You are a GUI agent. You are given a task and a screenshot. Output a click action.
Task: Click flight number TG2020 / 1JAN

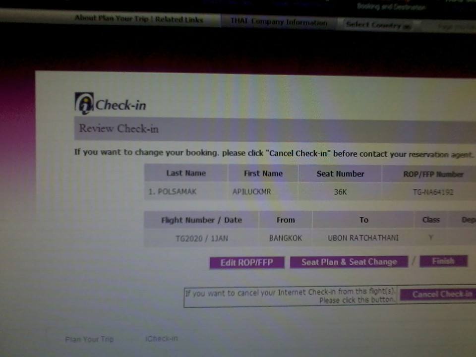point(201,238)
